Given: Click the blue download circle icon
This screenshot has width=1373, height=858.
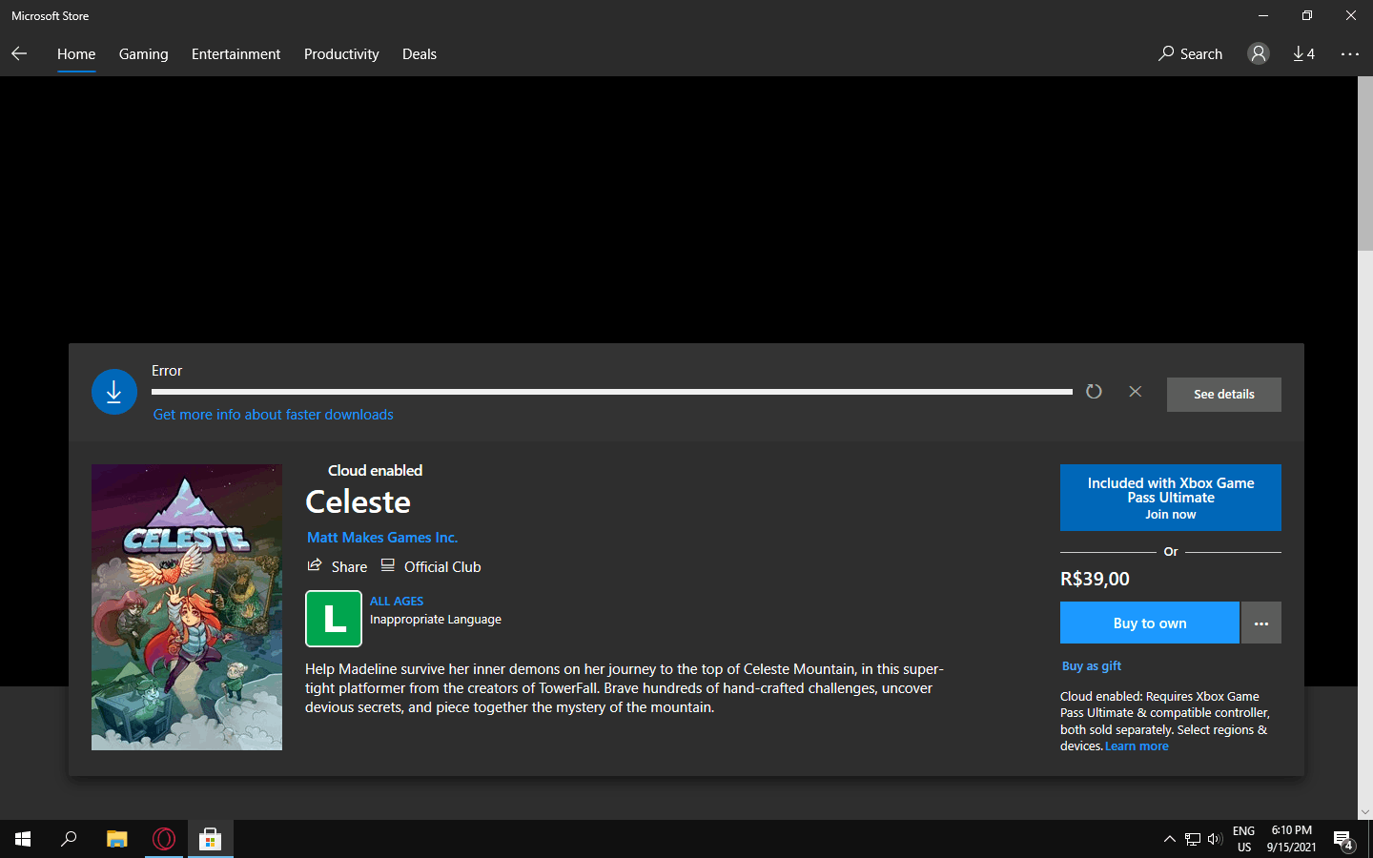Looking at the screenshot, I should [114, 392].
